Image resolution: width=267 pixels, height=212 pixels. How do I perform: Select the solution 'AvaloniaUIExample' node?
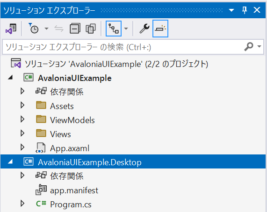click(116, 64)
